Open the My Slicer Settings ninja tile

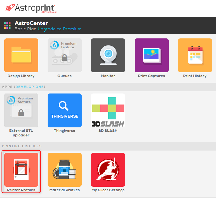108,170
